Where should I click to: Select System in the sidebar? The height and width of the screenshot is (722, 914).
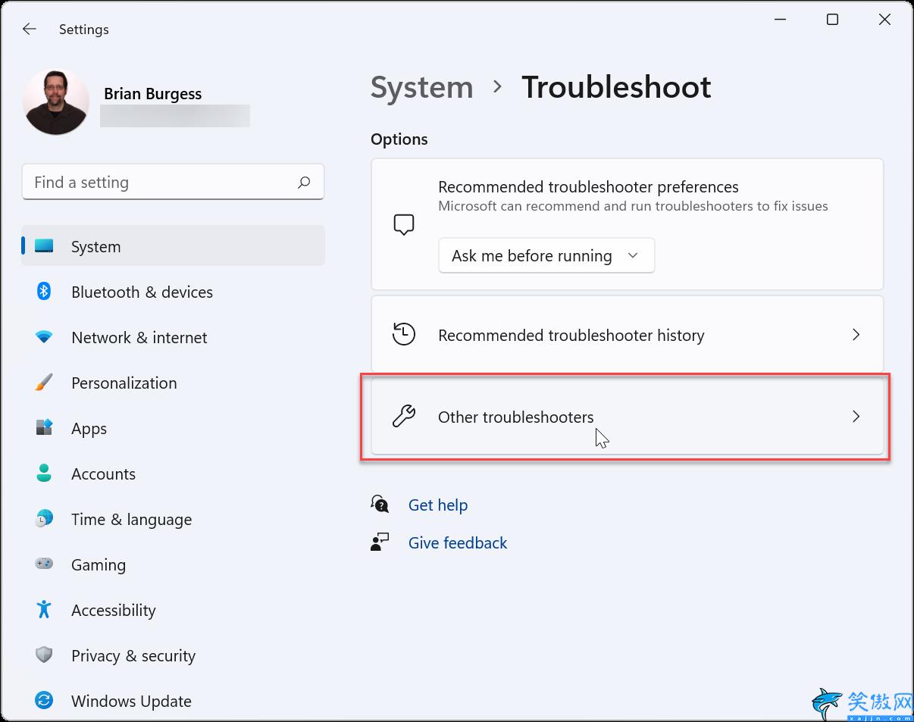[174, 246]
